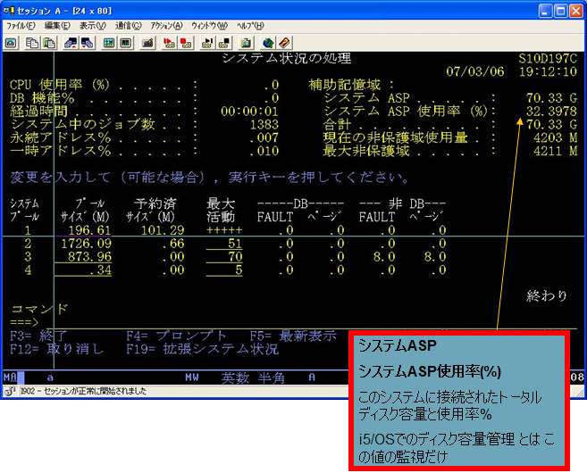Click the system name S10D197C
The image size is (587, 473).
(x=548, y=59)
